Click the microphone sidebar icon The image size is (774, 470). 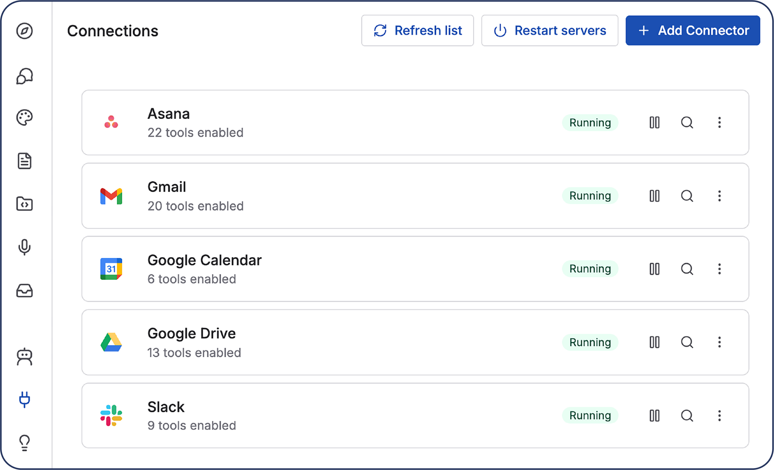coord(24,247)
